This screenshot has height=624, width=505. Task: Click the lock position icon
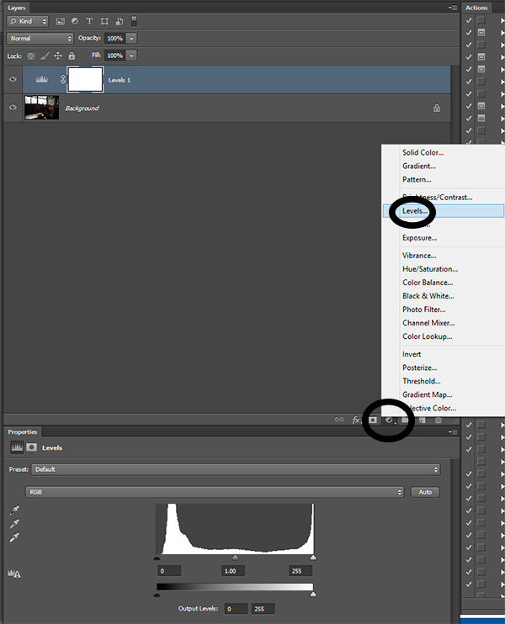(x=58, y=56)
